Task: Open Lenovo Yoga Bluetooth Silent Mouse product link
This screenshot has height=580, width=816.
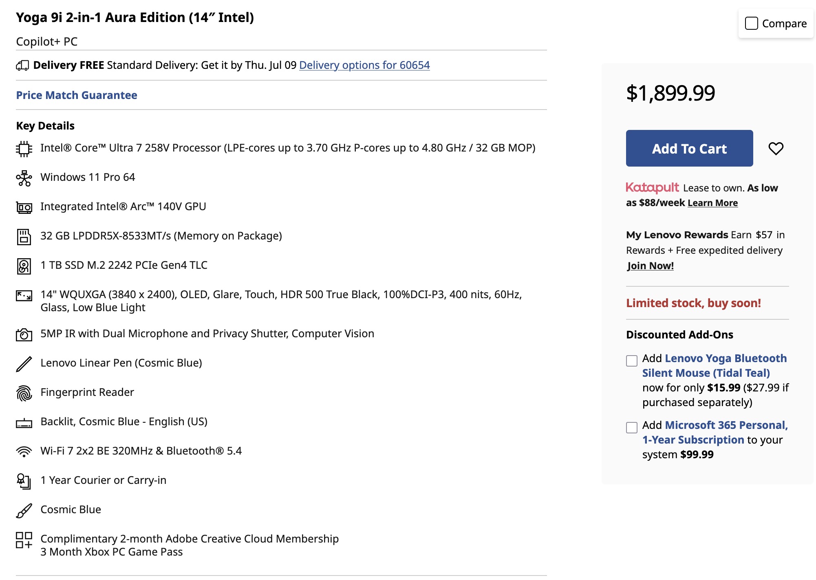Action: click(715, 365)
